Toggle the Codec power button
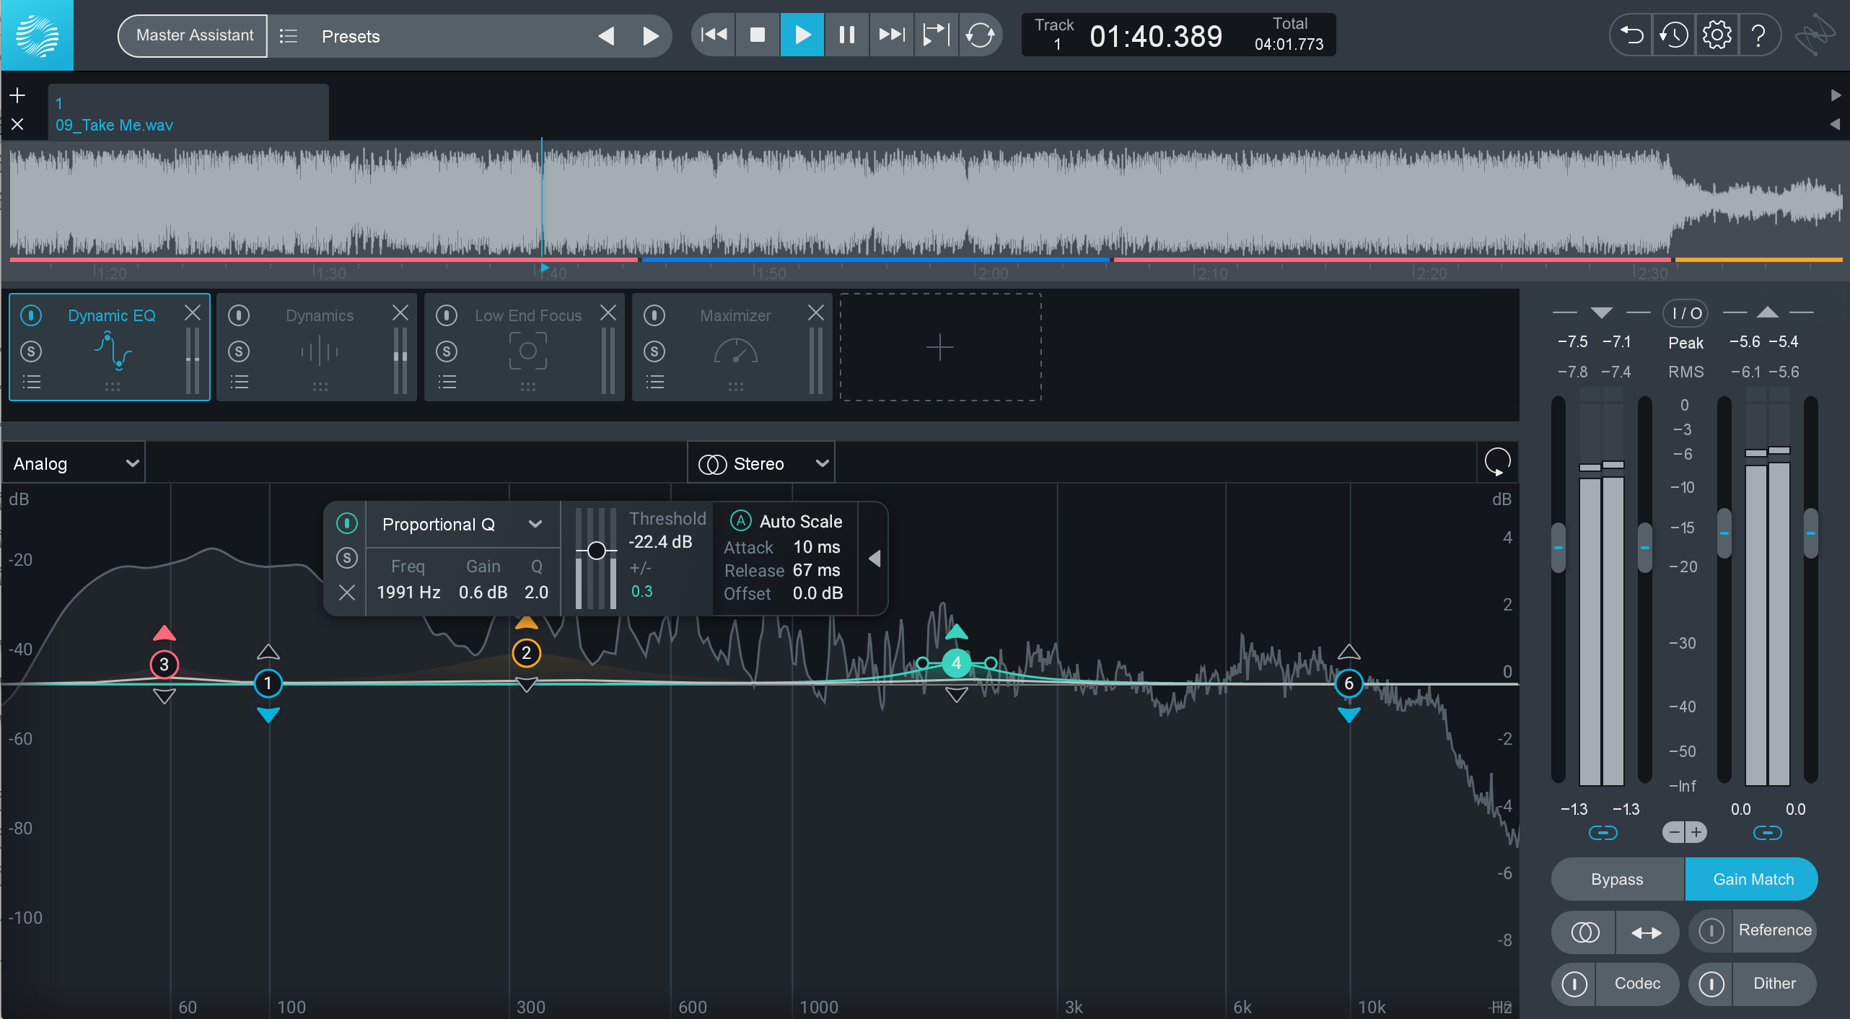Viewport: 1850px width, 1019px height. [x=1574, y=984]
